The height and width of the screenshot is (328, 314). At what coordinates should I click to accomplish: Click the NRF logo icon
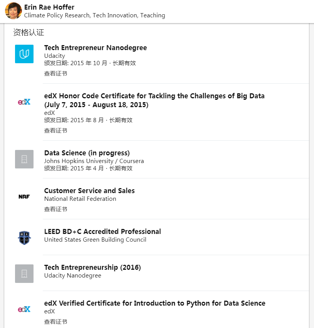pyautogui.click(x=24, y=197)
